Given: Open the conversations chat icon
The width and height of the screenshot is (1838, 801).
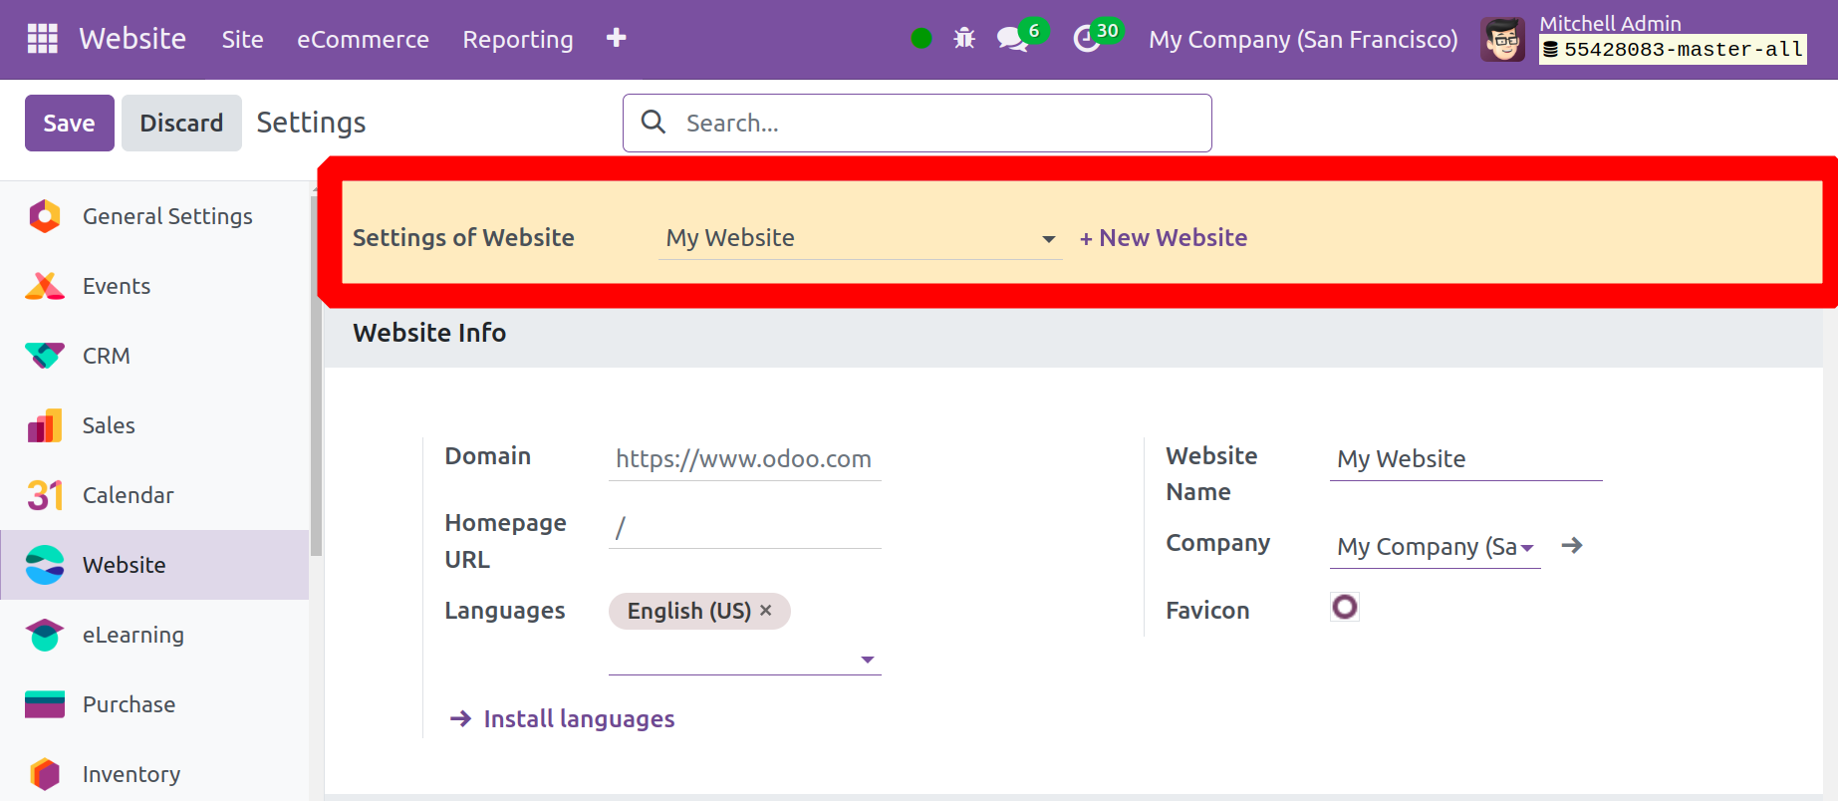Looking at the screenshot, I should click(1012, 40).
